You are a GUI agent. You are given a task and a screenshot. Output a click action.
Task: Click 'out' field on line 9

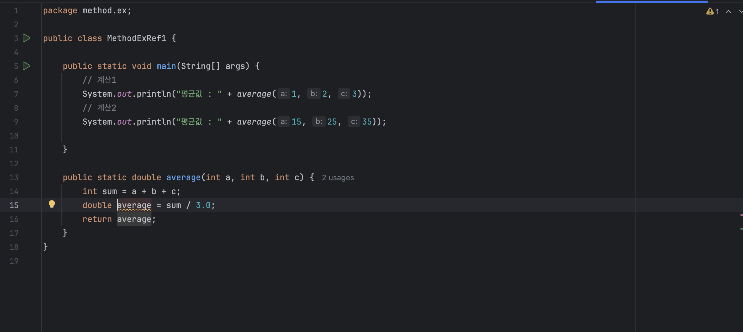(124, 122)
